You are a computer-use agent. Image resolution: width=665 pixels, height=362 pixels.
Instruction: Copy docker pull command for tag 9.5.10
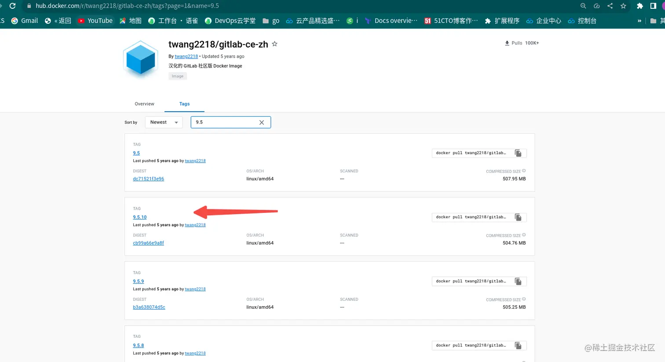coord(518,217)
